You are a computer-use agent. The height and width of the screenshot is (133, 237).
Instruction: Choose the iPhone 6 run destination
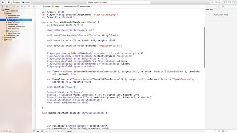26,3
